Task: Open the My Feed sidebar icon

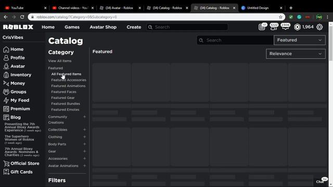Action: pyautogui.click(x=6, y=100)
